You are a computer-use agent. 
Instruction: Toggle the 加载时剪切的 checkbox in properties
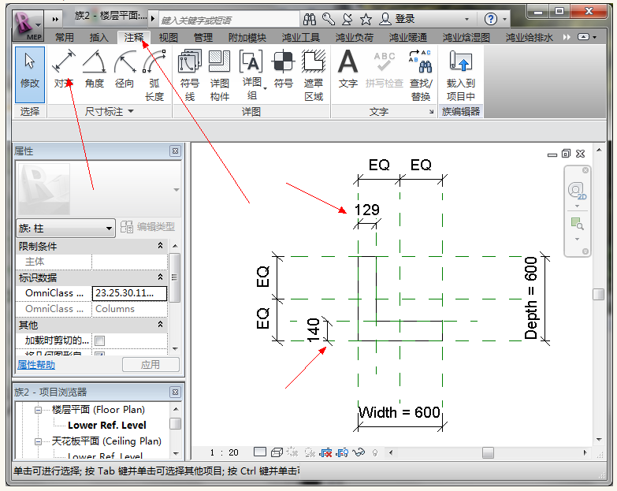100,340
